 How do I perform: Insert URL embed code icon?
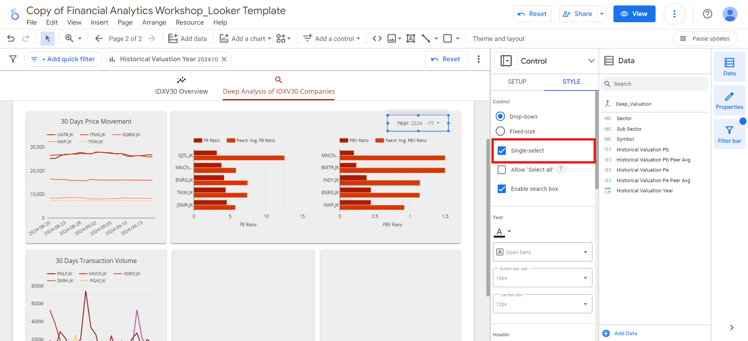377,38
